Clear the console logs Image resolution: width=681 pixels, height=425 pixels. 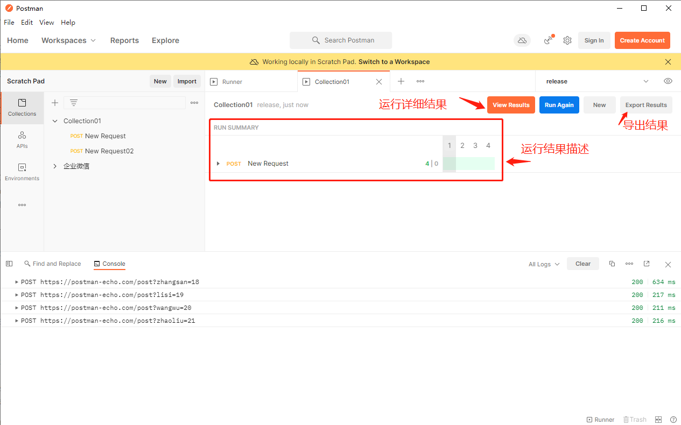583,264
